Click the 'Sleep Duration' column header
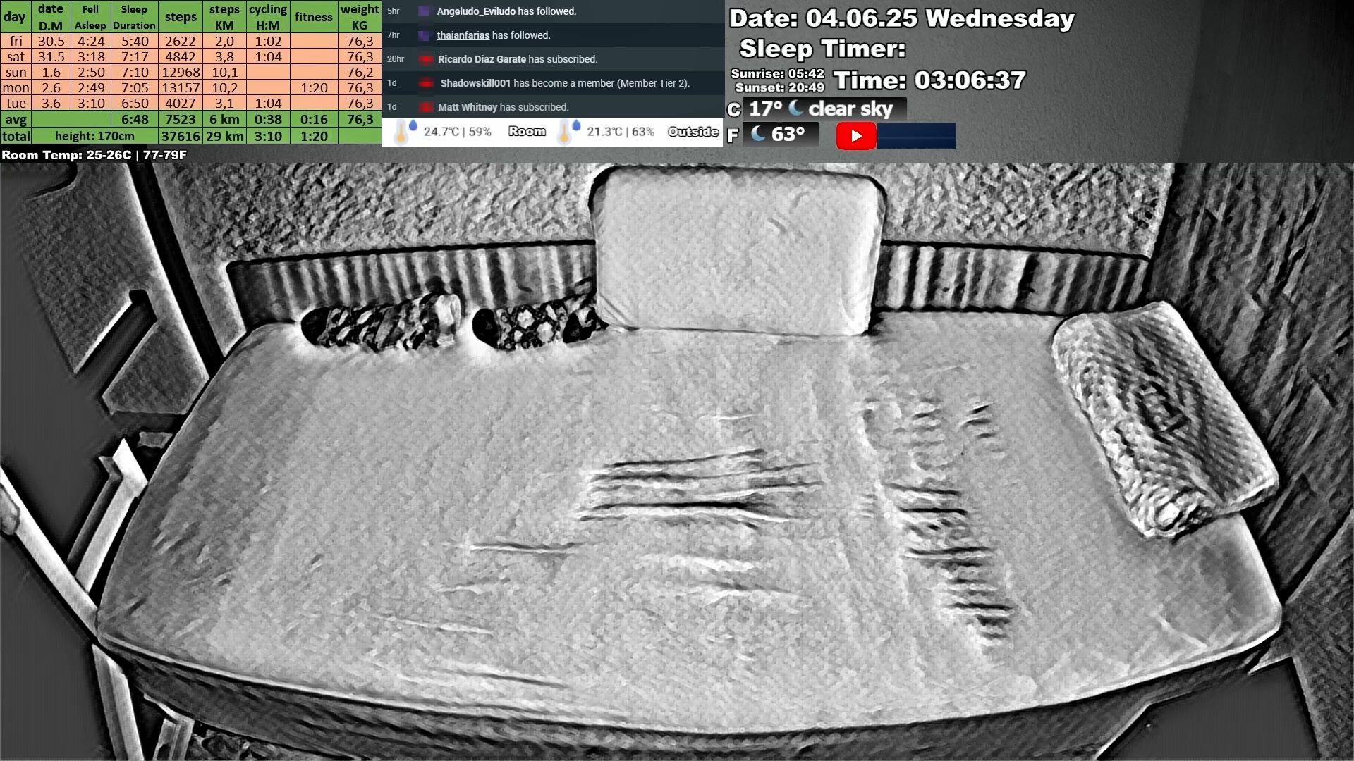The width and height of the screenshot is (1354, 761). (x=134, y=17)
